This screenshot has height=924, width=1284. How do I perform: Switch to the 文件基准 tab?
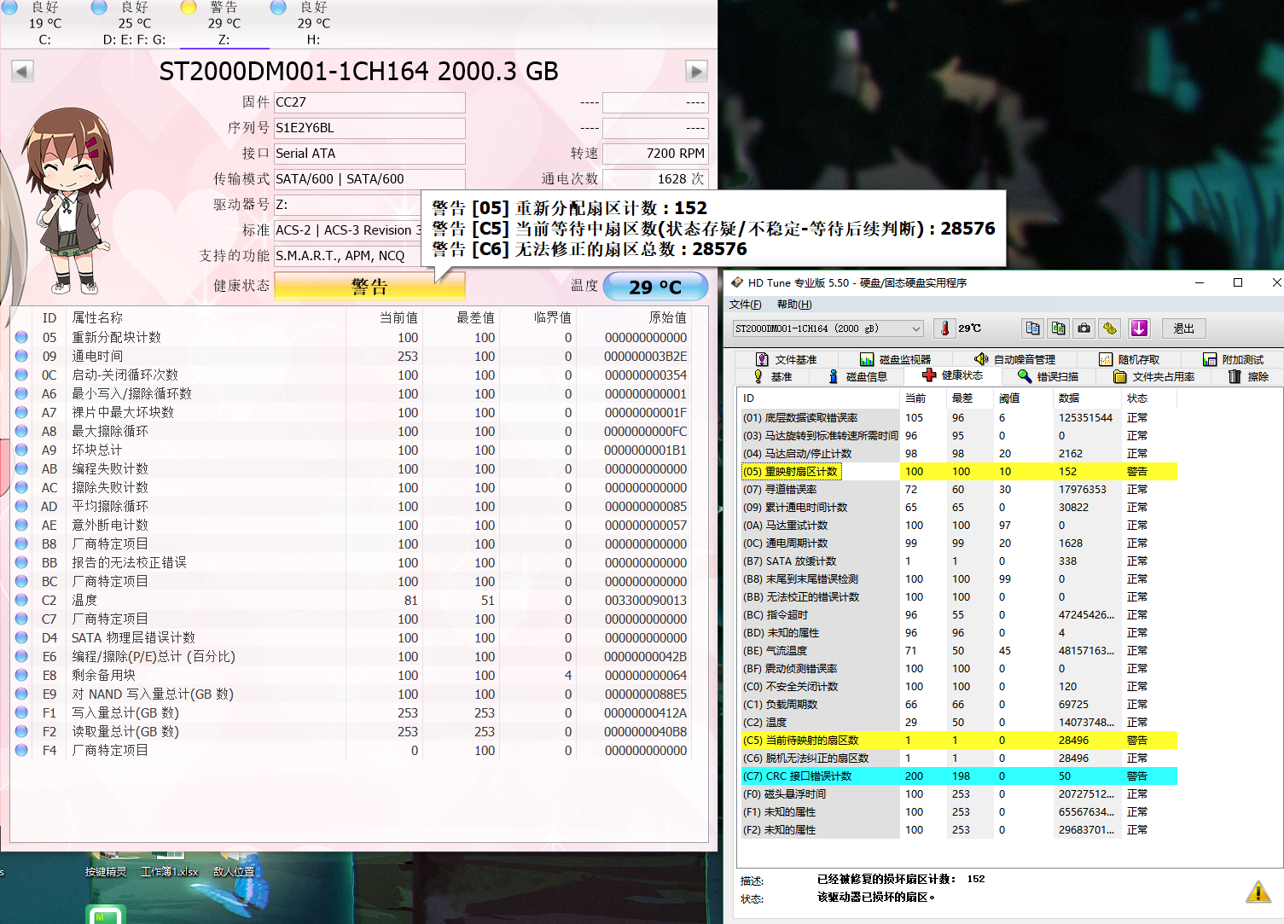pyautogui.click(x=786, y=359)
